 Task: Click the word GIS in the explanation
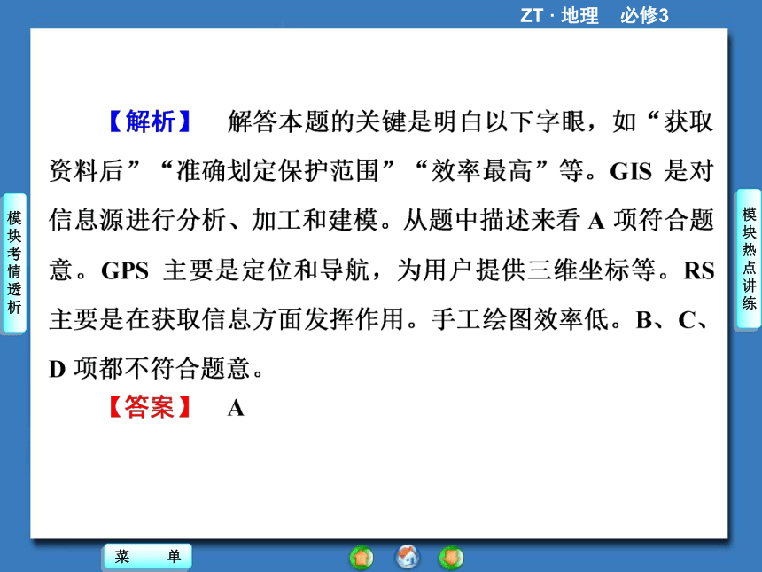point(630,172)
